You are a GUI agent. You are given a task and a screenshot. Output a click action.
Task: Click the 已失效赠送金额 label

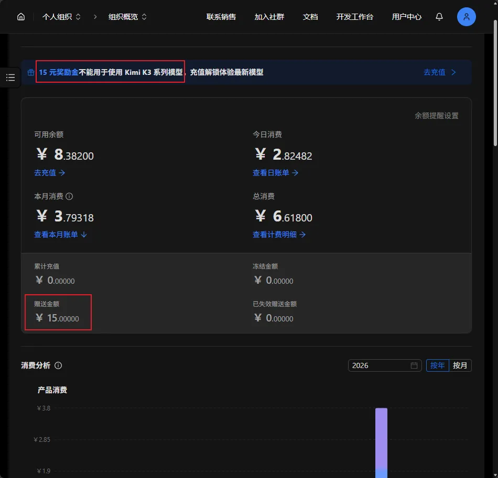pos(275,304)
